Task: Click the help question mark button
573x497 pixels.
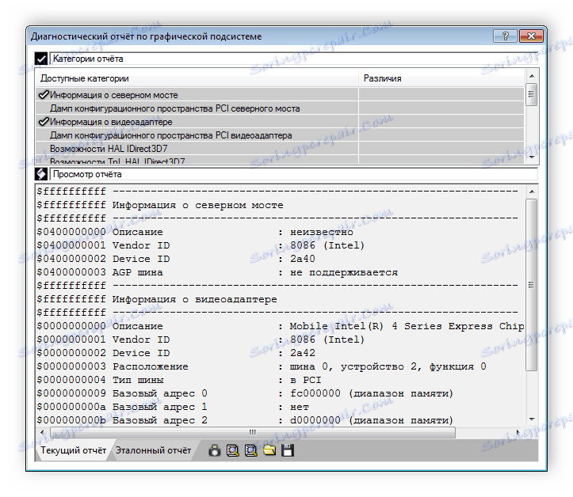Action: [x=505, y=36]
